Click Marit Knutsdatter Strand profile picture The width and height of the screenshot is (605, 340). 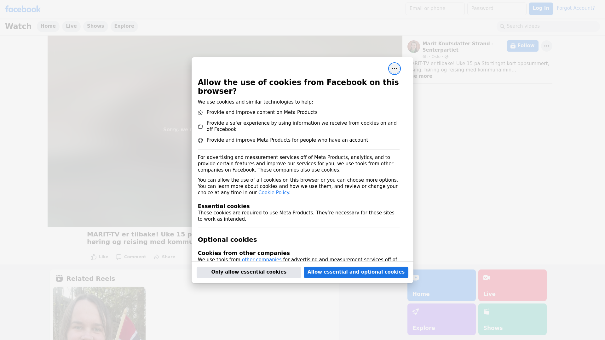point(413,47)
